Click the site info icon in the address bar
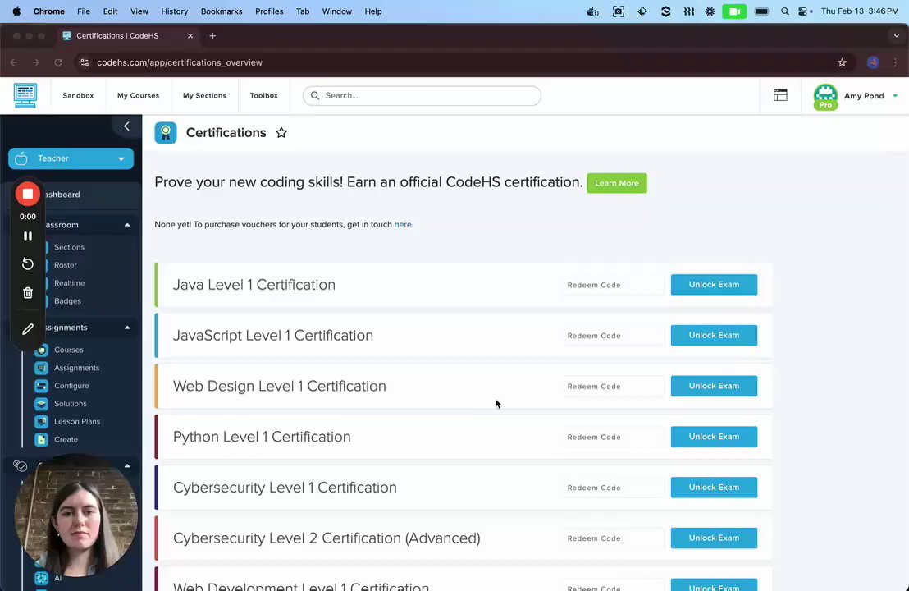The height and width of the screenshot is (591, 909). (x=85, y=62)
